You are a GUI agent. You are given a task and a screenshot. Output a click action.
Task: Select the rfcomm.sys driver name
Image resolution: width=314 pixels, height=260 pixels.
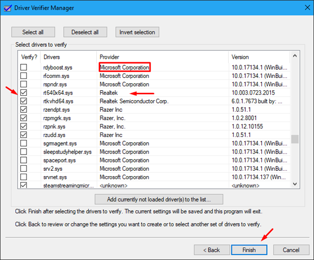[x=56, y=76]
